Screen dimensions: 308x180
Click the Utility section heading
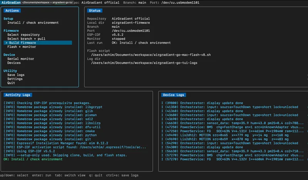10,71
